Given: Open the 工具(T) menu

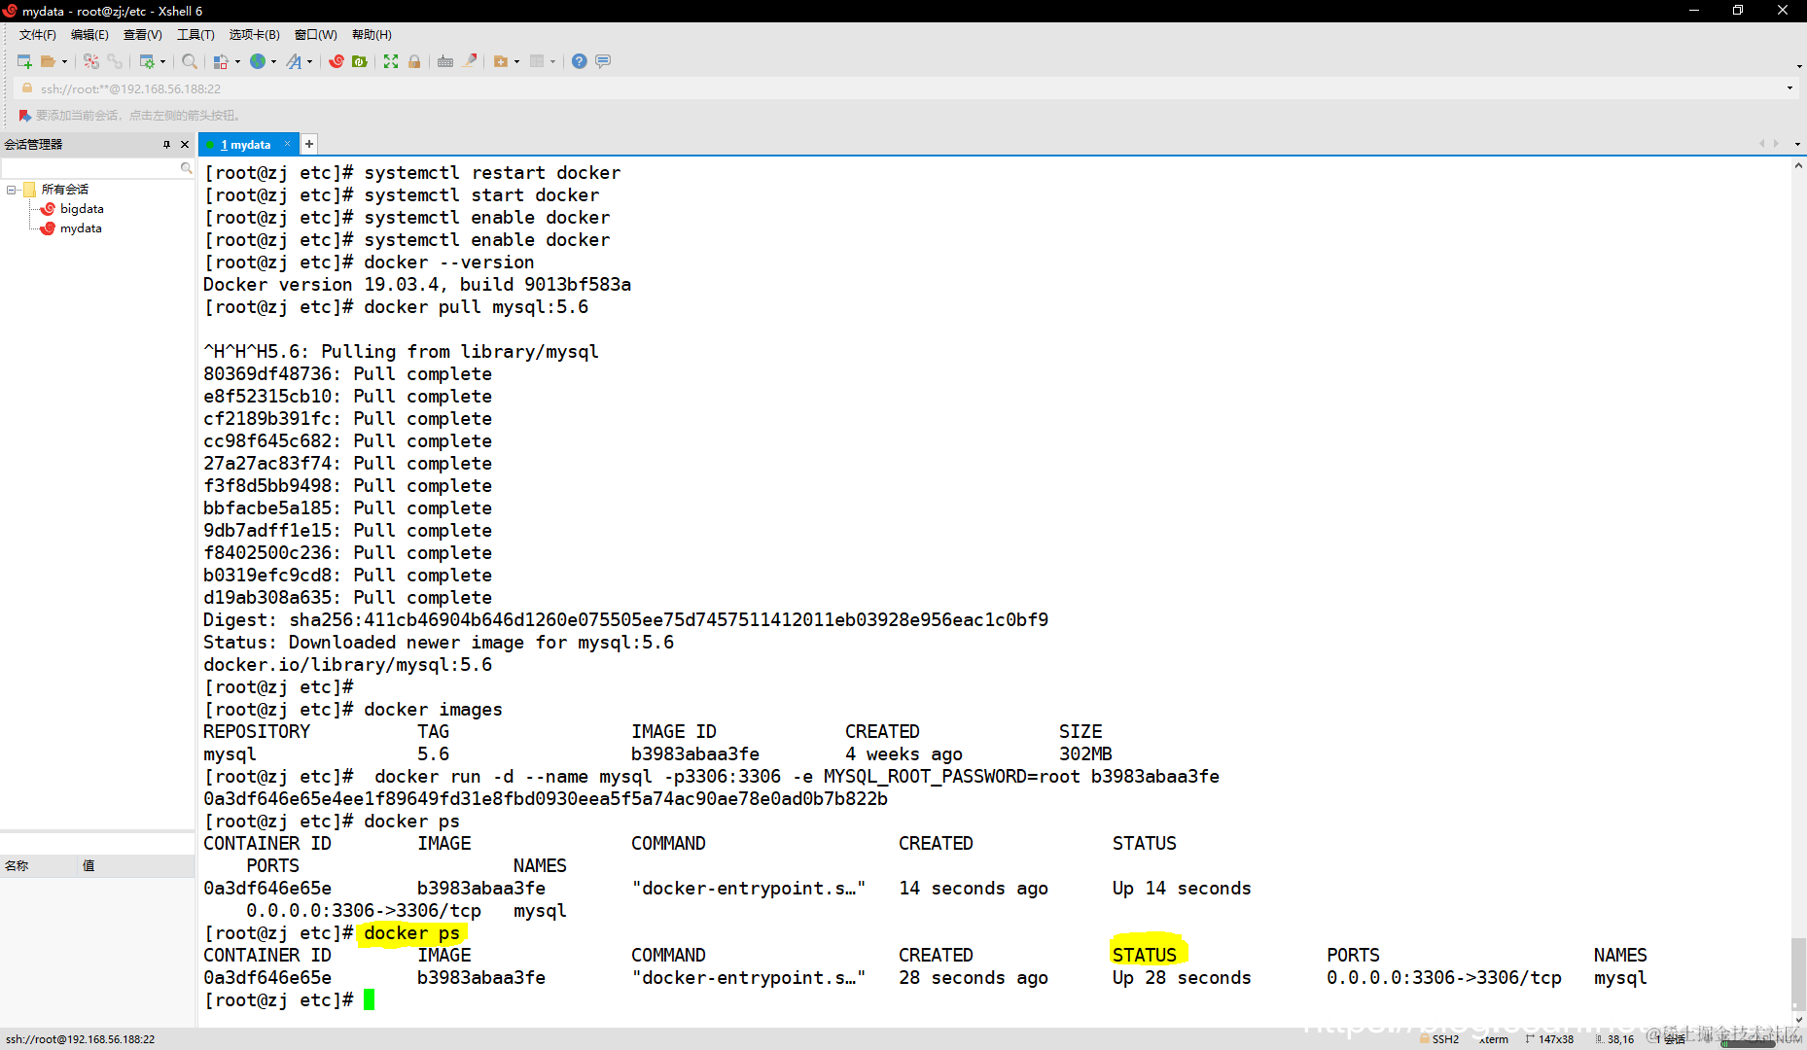Looking at the screenshot, I should point(195,35).
